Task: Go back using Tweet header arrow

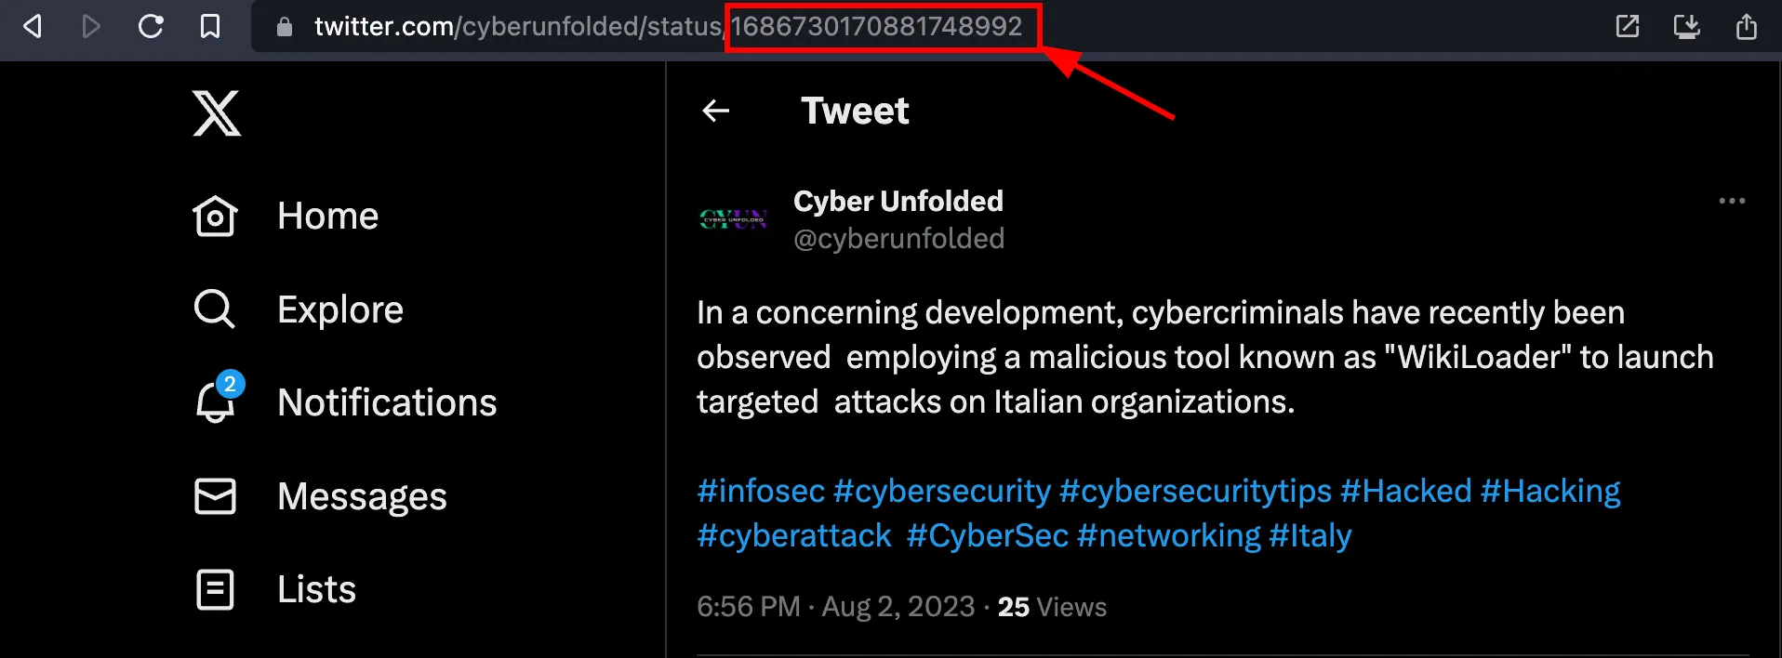Action: pyautogui.click(x=715, y=112)
